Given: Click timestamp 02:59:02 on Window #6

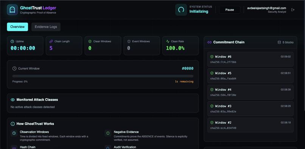Looking at the screenshot, I should coord(286,57).
